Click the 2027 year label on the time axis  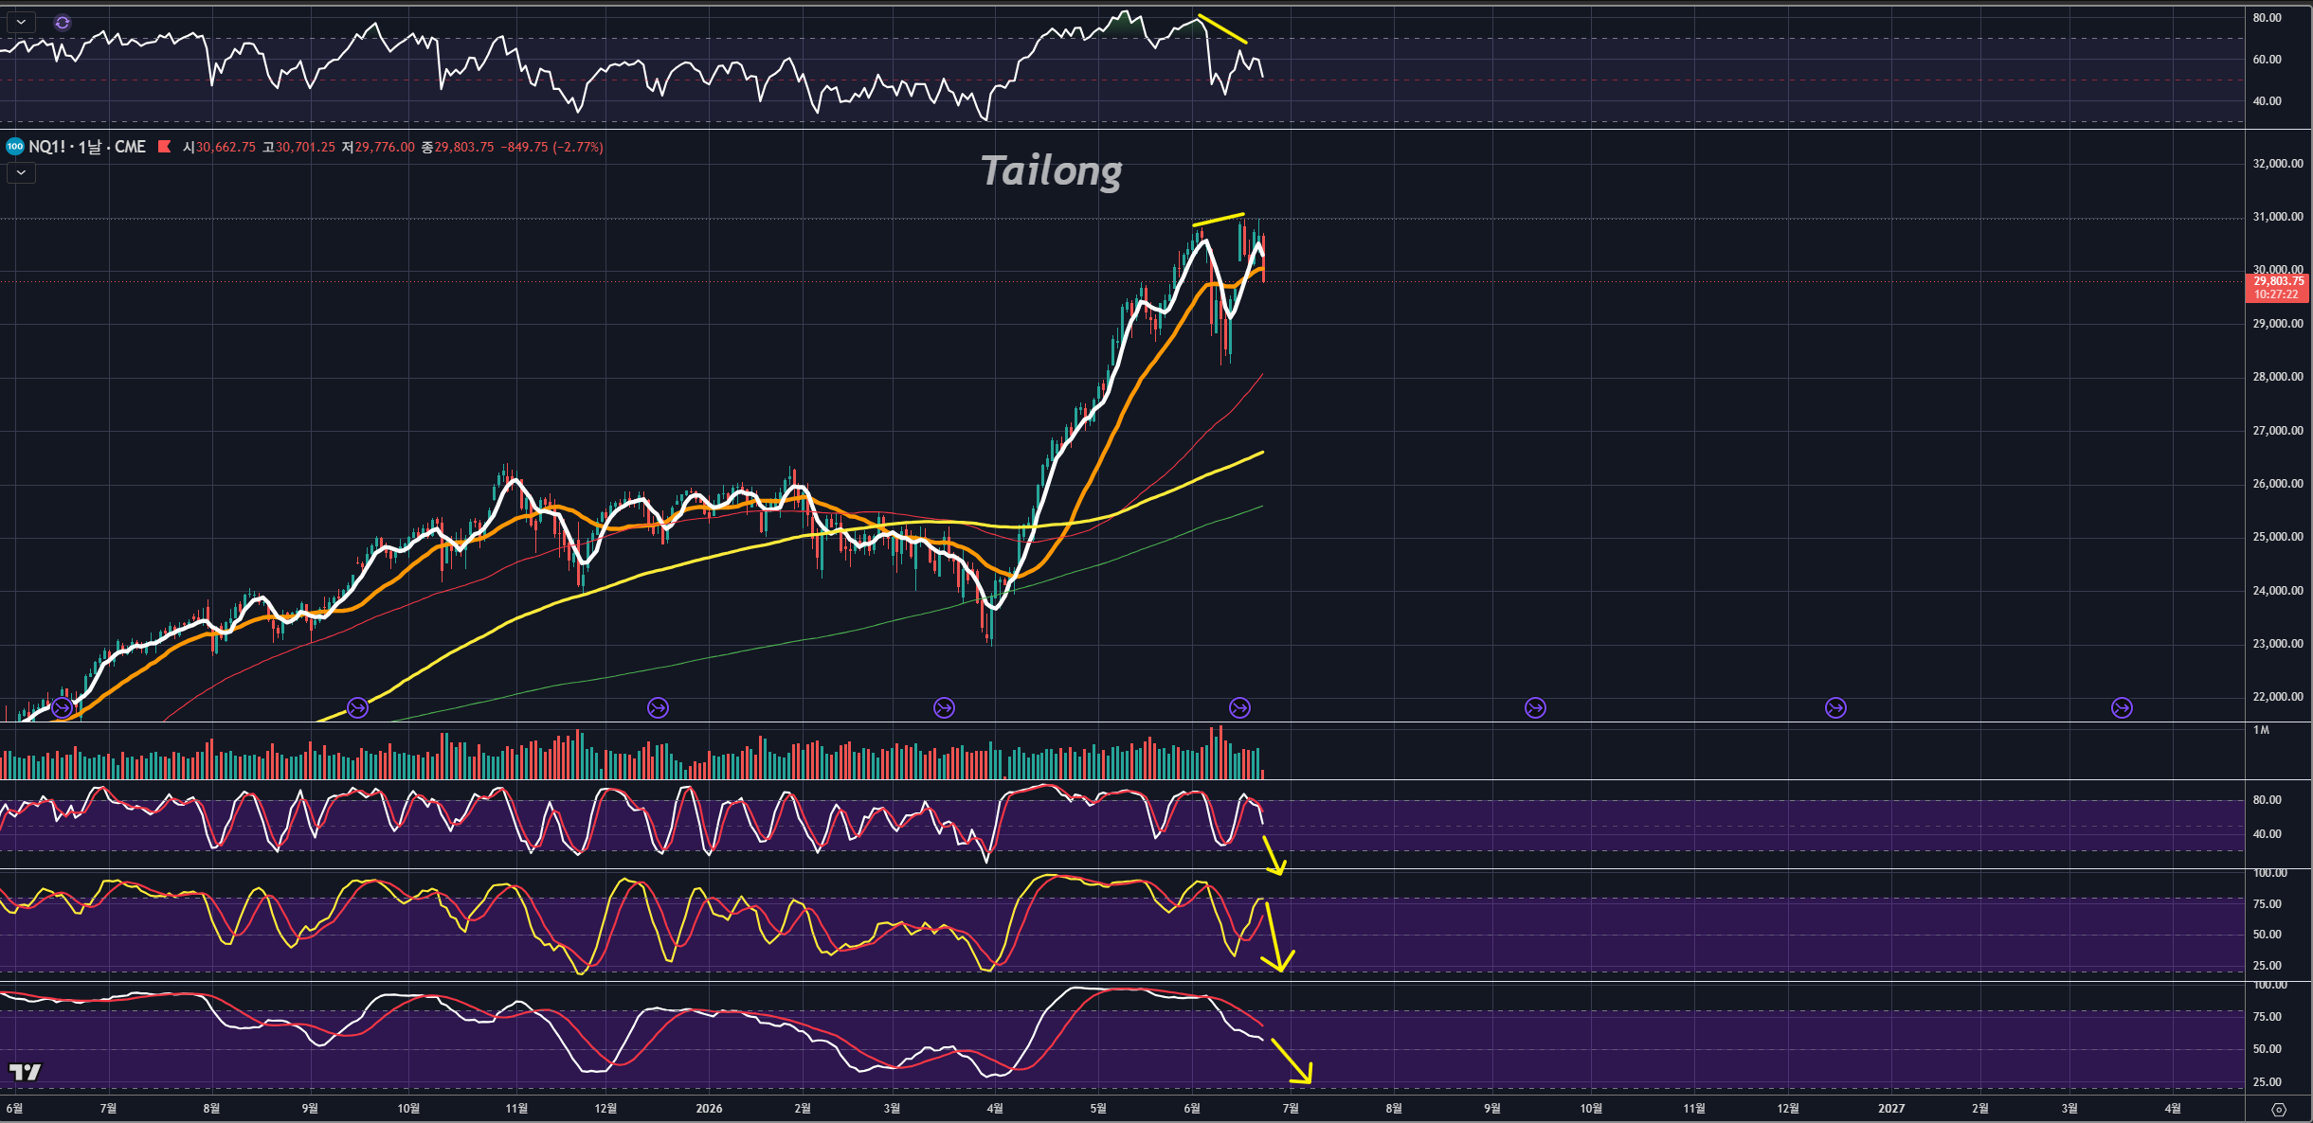[1891, 1109]
